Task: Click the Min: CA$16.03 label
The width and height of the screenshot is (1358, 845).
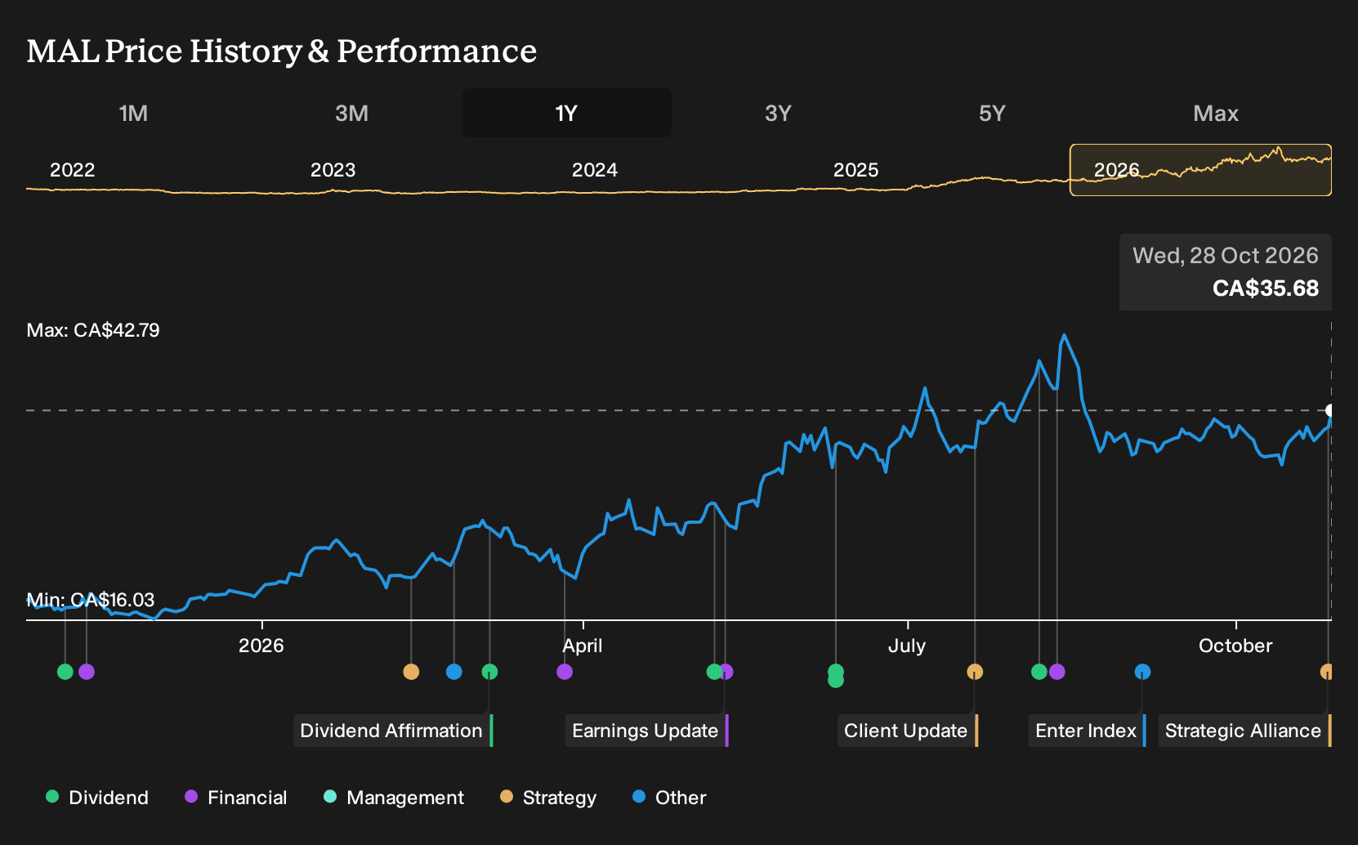Action: [91, 600]
